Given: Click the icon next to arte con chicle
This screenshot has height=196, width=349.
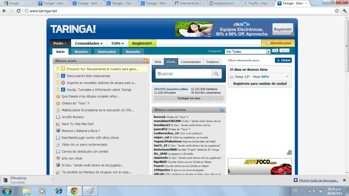Looking at the screenshot, I should point(58,158).
